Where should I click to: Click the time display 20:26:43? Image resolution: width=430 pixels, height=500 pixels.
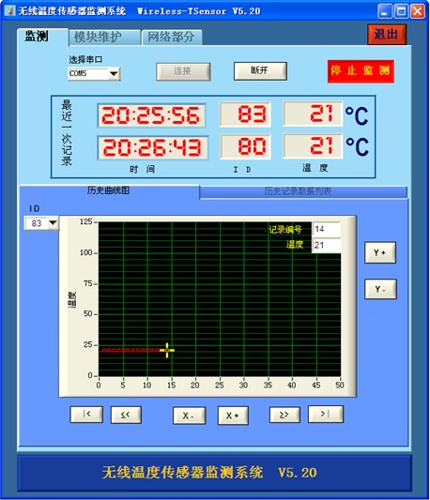click(x=153, y=147)
